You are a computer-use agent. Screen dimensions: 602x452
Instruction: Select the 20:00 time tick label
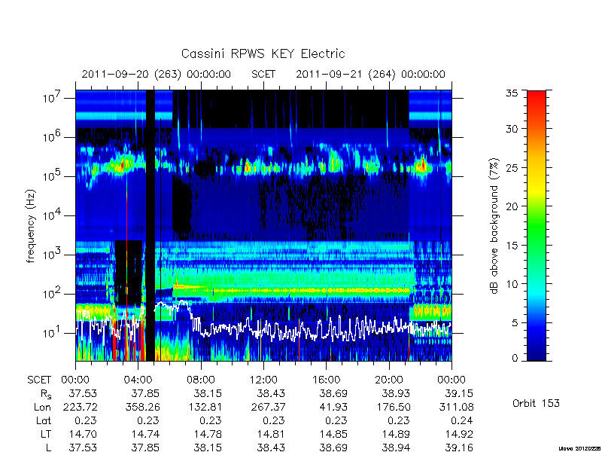[389, 380]
